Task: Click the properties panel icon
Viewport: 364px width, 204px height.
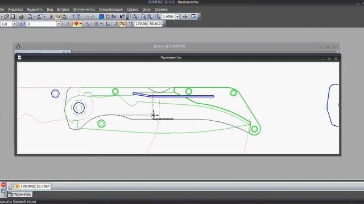Action: tap(78, 16)
